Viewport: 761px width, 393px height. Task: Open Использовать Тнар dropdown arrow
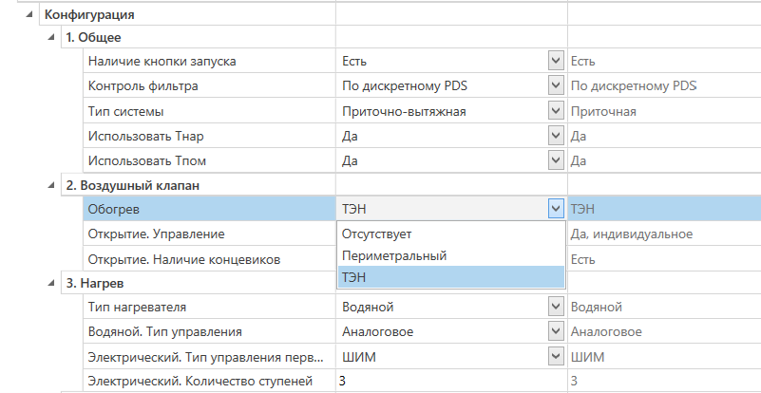pos(556,136)
